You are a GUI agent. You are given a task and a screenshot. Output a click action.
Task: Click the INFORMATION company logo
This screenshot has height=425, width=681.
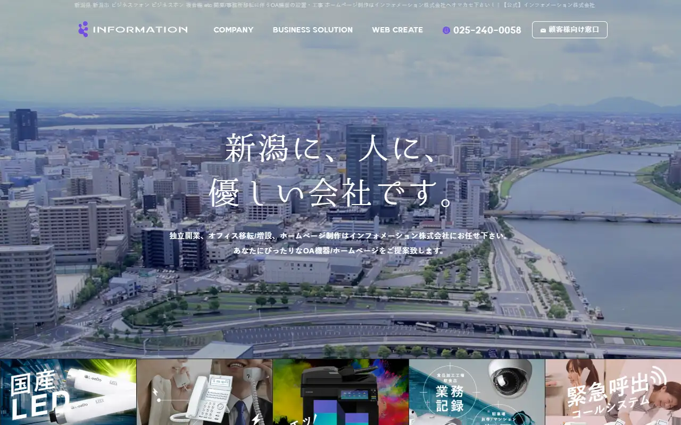coord(133,29)
